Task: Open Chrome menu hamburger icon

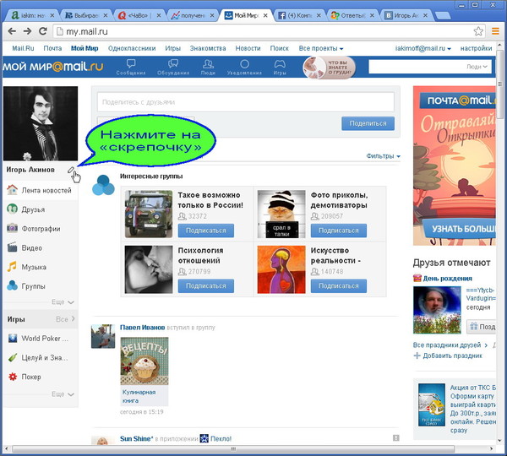Action: (495, 31)
